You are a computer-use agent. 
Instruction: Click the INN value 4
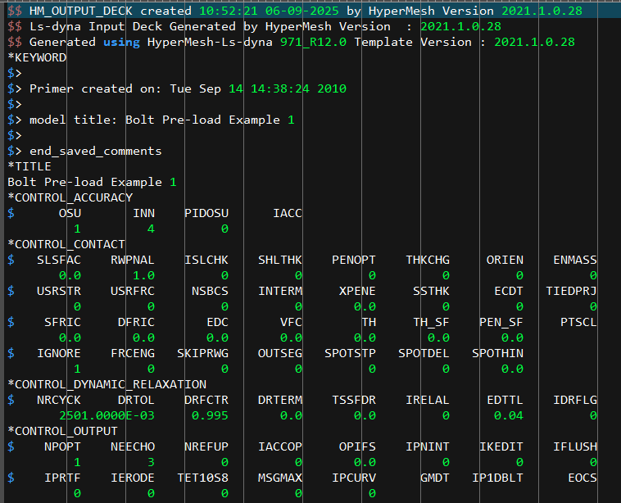[x=151, y=229]
